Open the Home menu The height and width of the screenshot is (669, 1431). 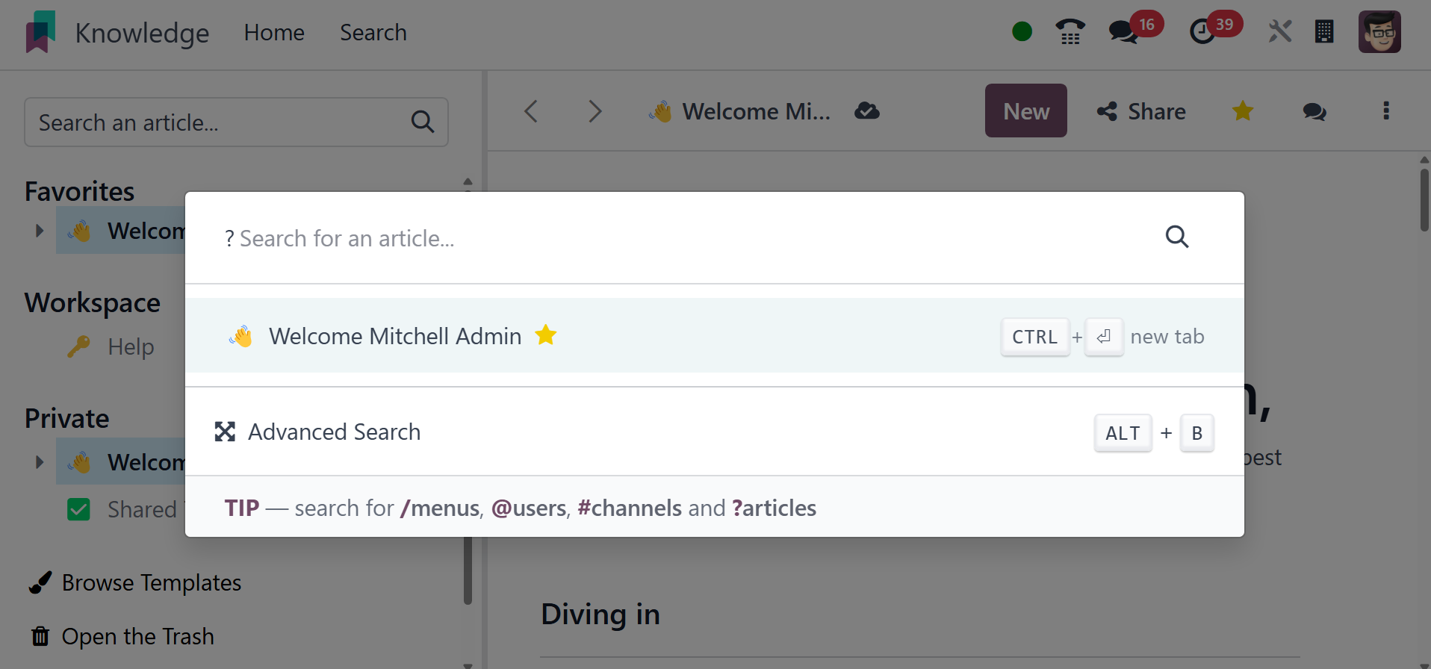tap(274, 33)
